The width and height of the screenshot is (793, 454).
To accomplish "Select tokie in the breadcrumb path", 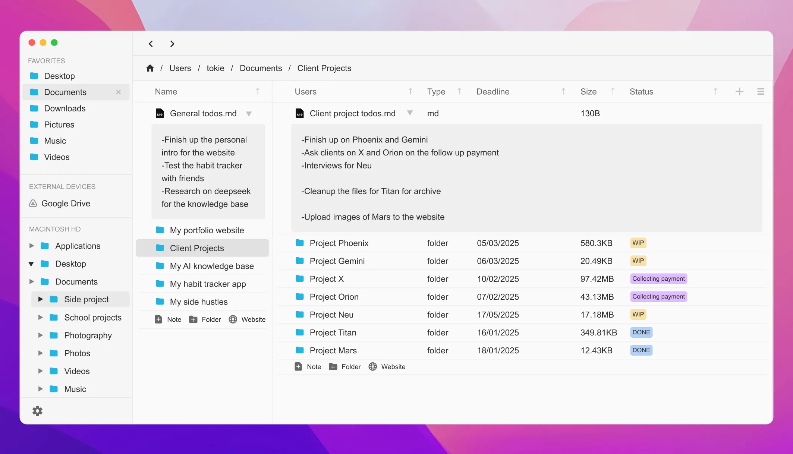I will [215, 68].
